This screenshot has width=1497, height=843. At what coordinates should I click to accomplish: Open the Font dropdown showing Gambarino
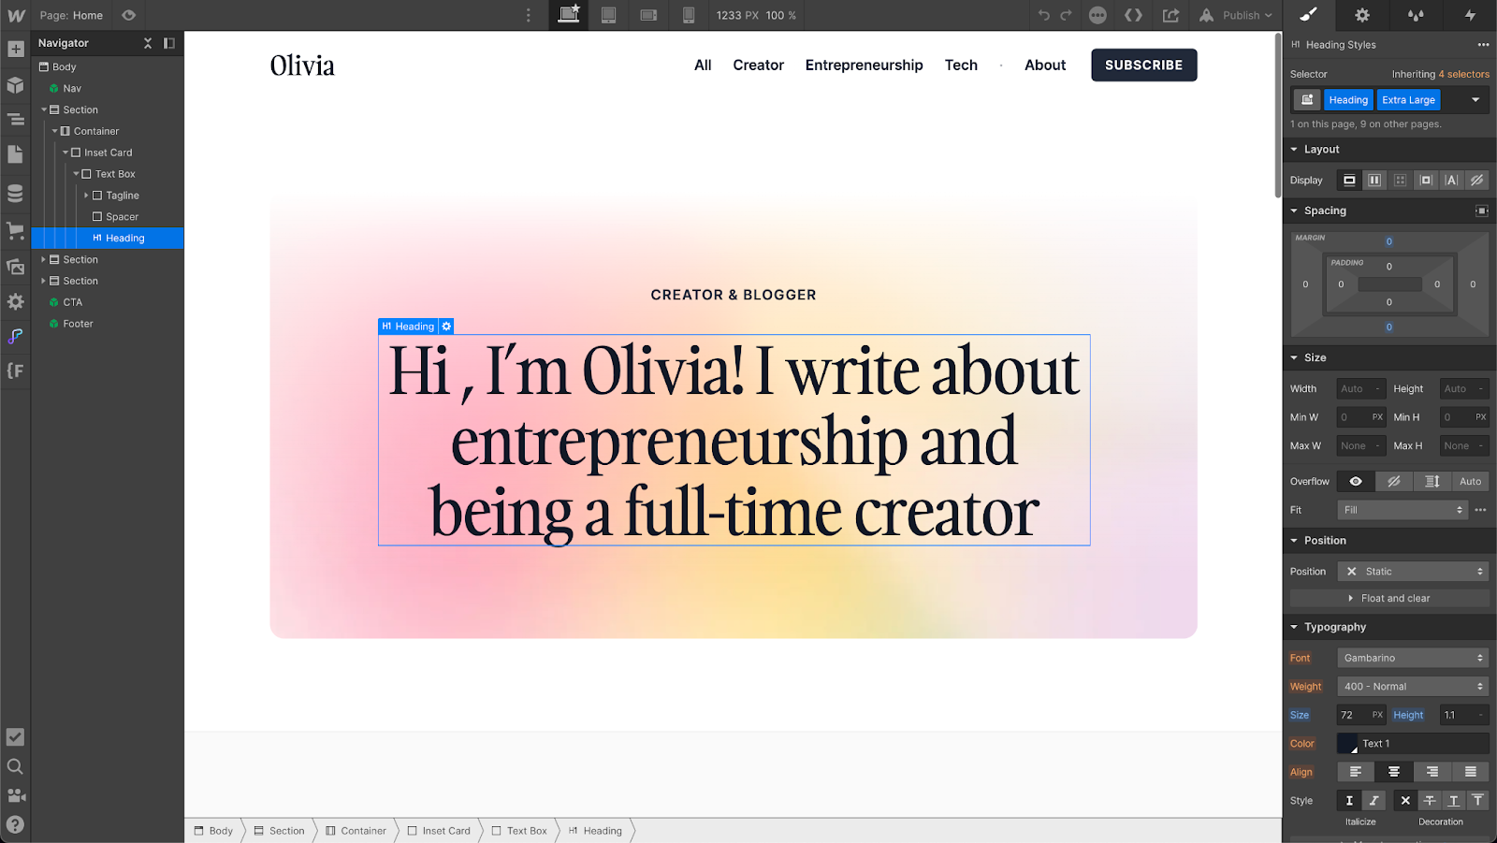click(x=1412, y=657)
